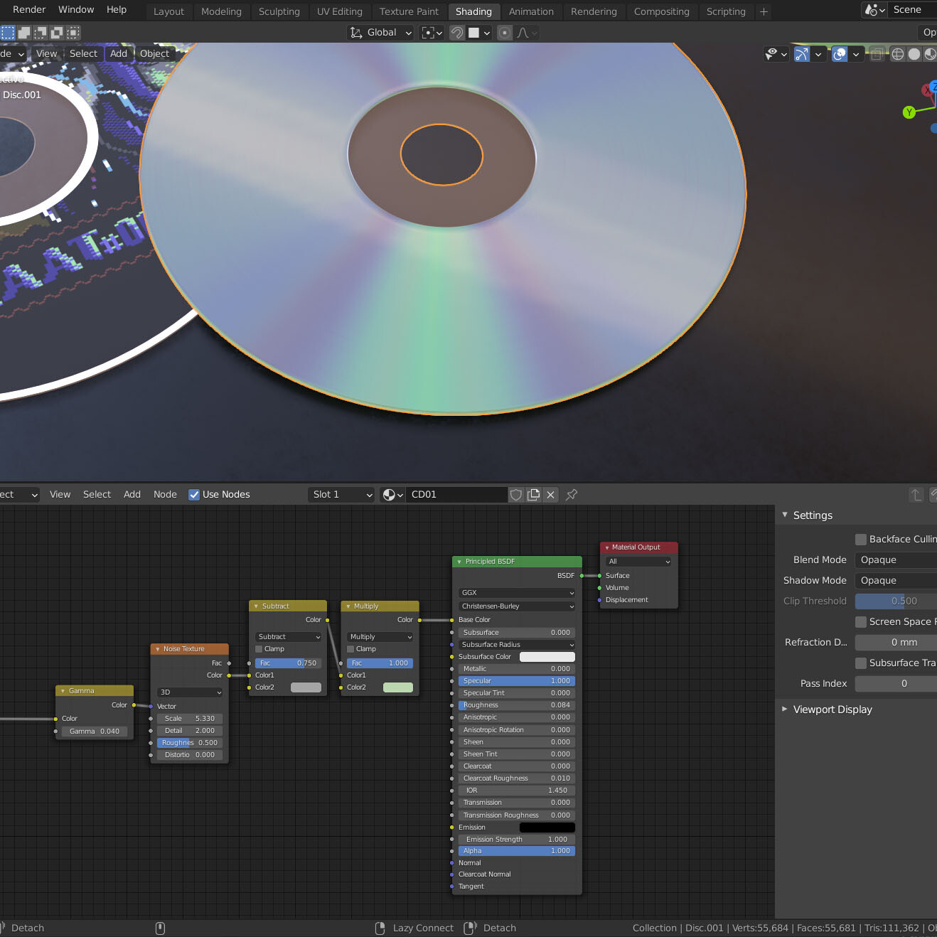Open the Render menu

(x=29, y=10)
